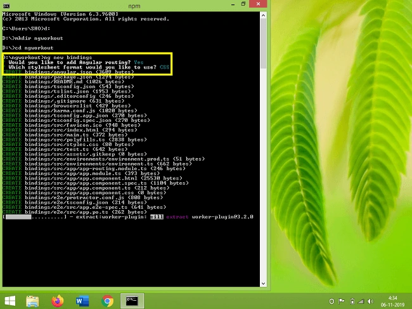Open the taskbar clock showing 4:34

coord(392,301)
